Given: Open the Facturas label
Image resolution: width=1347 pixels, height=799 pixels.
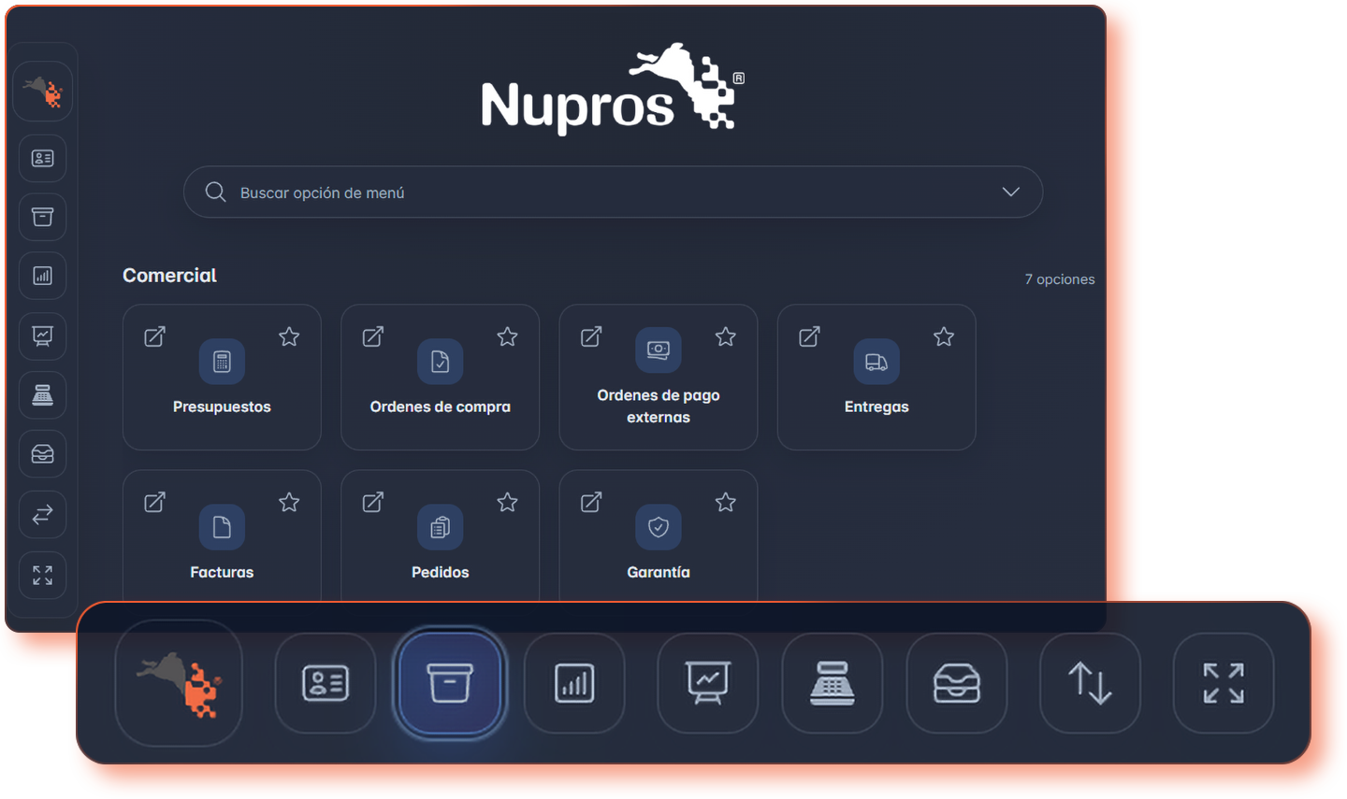Looking at the screenshot, I should [222, 572].
